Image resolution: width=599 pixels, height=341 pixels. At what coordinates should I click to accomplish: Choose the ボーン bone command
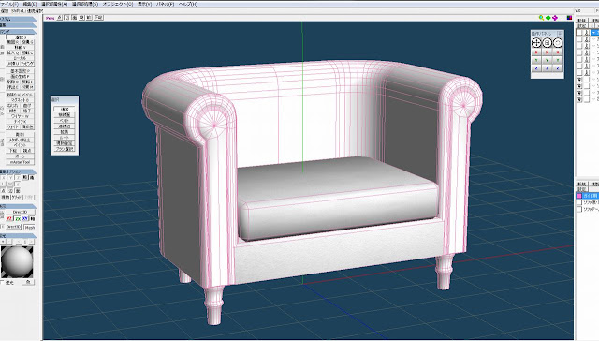tap(20, 156)
